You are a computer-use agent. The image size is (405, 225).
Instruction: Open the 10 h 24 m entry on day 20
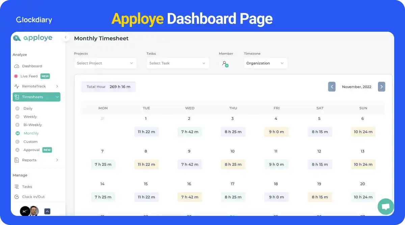[x=363, y=197]
